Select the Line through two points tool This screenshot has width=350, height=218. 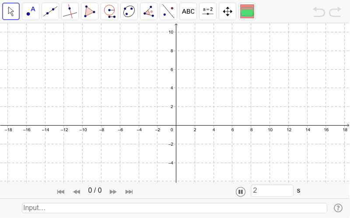[x=50, y=11]
